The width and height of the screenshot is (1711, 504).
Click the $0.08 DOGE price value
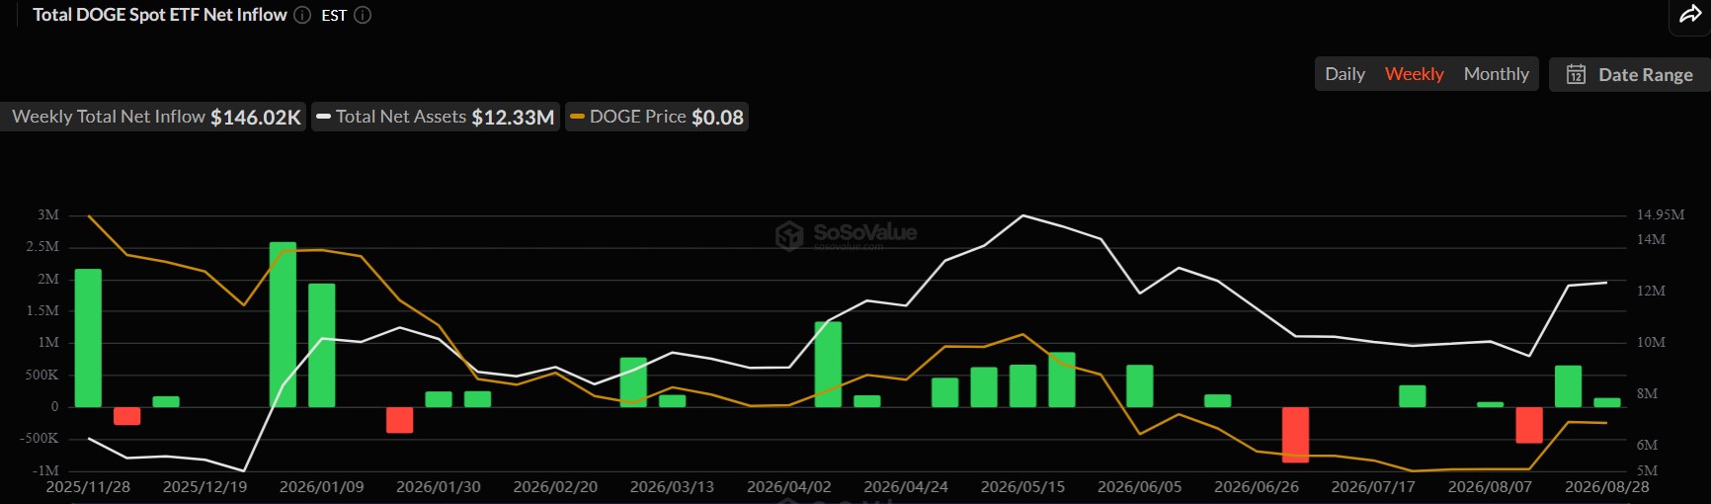[717, 117]
